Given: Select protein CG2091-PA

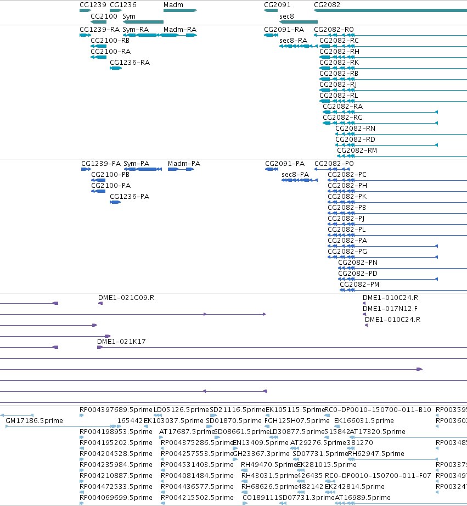Looking at the screenshot, I should 285,164.
